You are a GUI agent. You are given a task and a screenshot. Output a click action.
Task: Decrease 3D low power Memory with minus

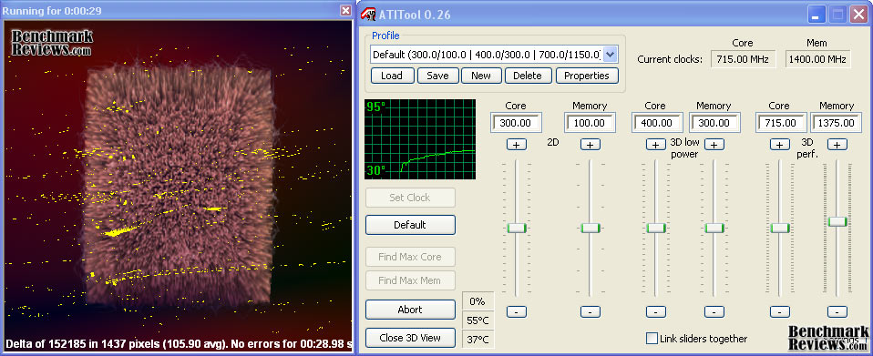coord(714,312)
